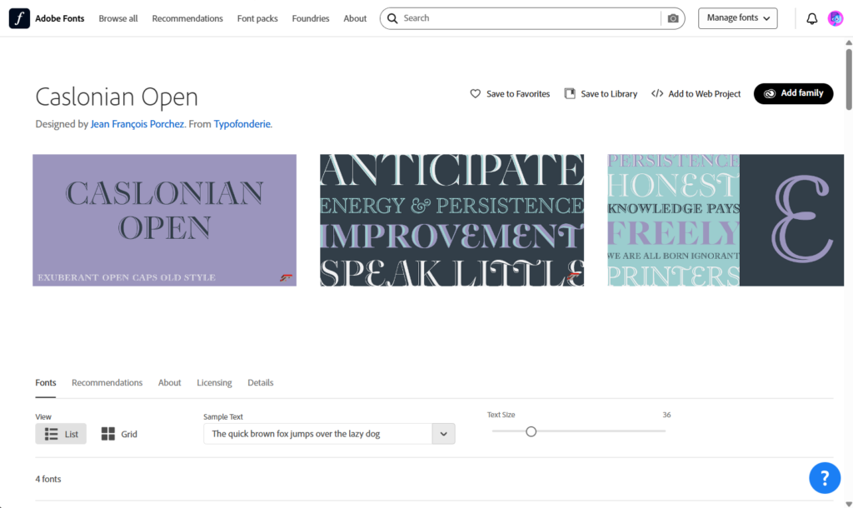Open the purple Caslonian Open preview image
This screenshot has height=508, width=853.
point(164,221)
